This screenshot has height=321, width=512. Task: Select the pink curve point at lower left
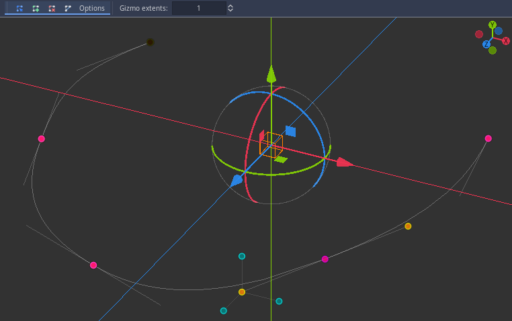coord(93,265)
